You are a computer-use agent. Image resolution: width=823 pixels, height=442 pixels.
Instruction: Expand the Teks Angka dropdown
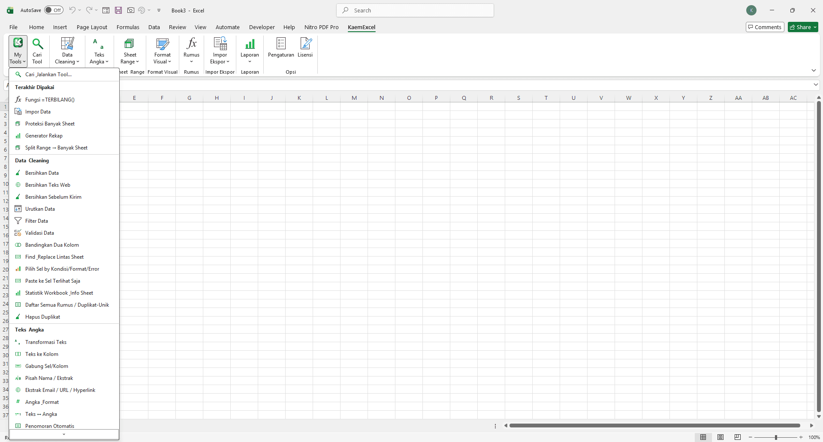click(x=99, y=51)
